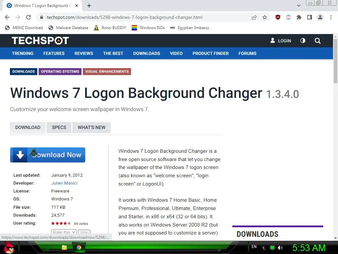The height and width of the screenshot is (254, 338).
Task: Open the volume speaker tray icon
Action: coord(280,248)
